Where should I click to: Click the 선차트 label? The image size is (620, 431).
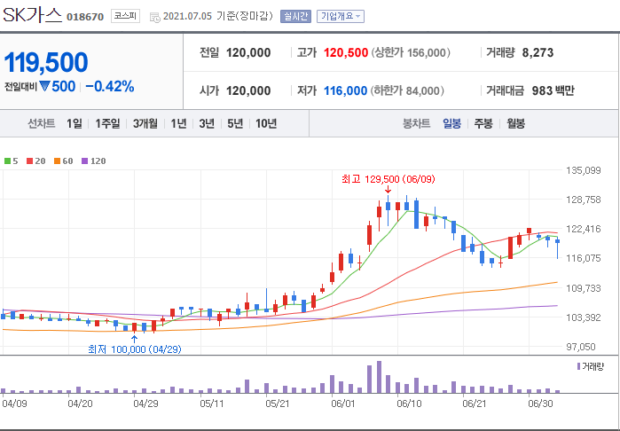(42, 124)
